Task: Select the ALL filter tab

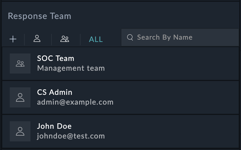Action: pos(96,40)
